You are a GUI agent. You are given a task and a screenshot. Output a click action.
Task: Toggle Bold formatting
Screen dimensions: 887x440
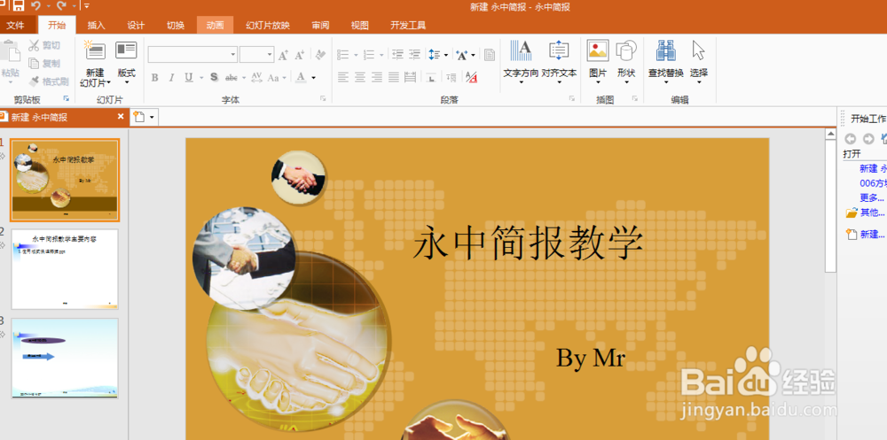(x=154, y=77)
